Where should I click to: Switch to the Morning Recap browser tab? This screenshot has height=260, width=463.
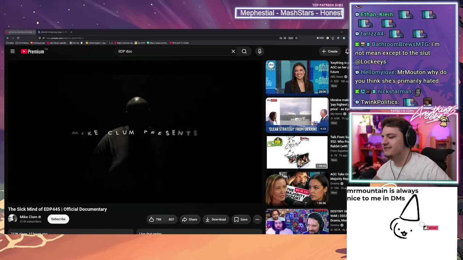(53, 32)
